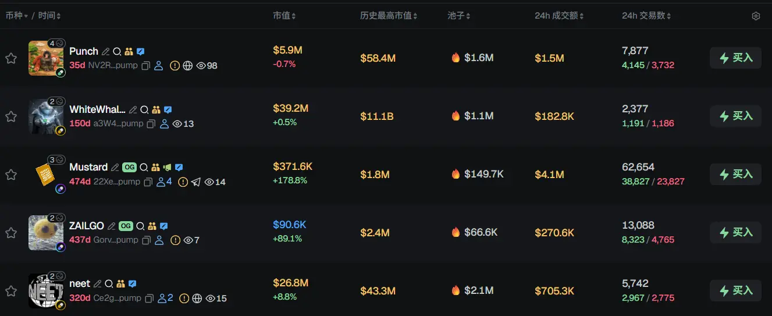Click 买入 button for WhiteWhale
The image size is (772, 316).
735,116
